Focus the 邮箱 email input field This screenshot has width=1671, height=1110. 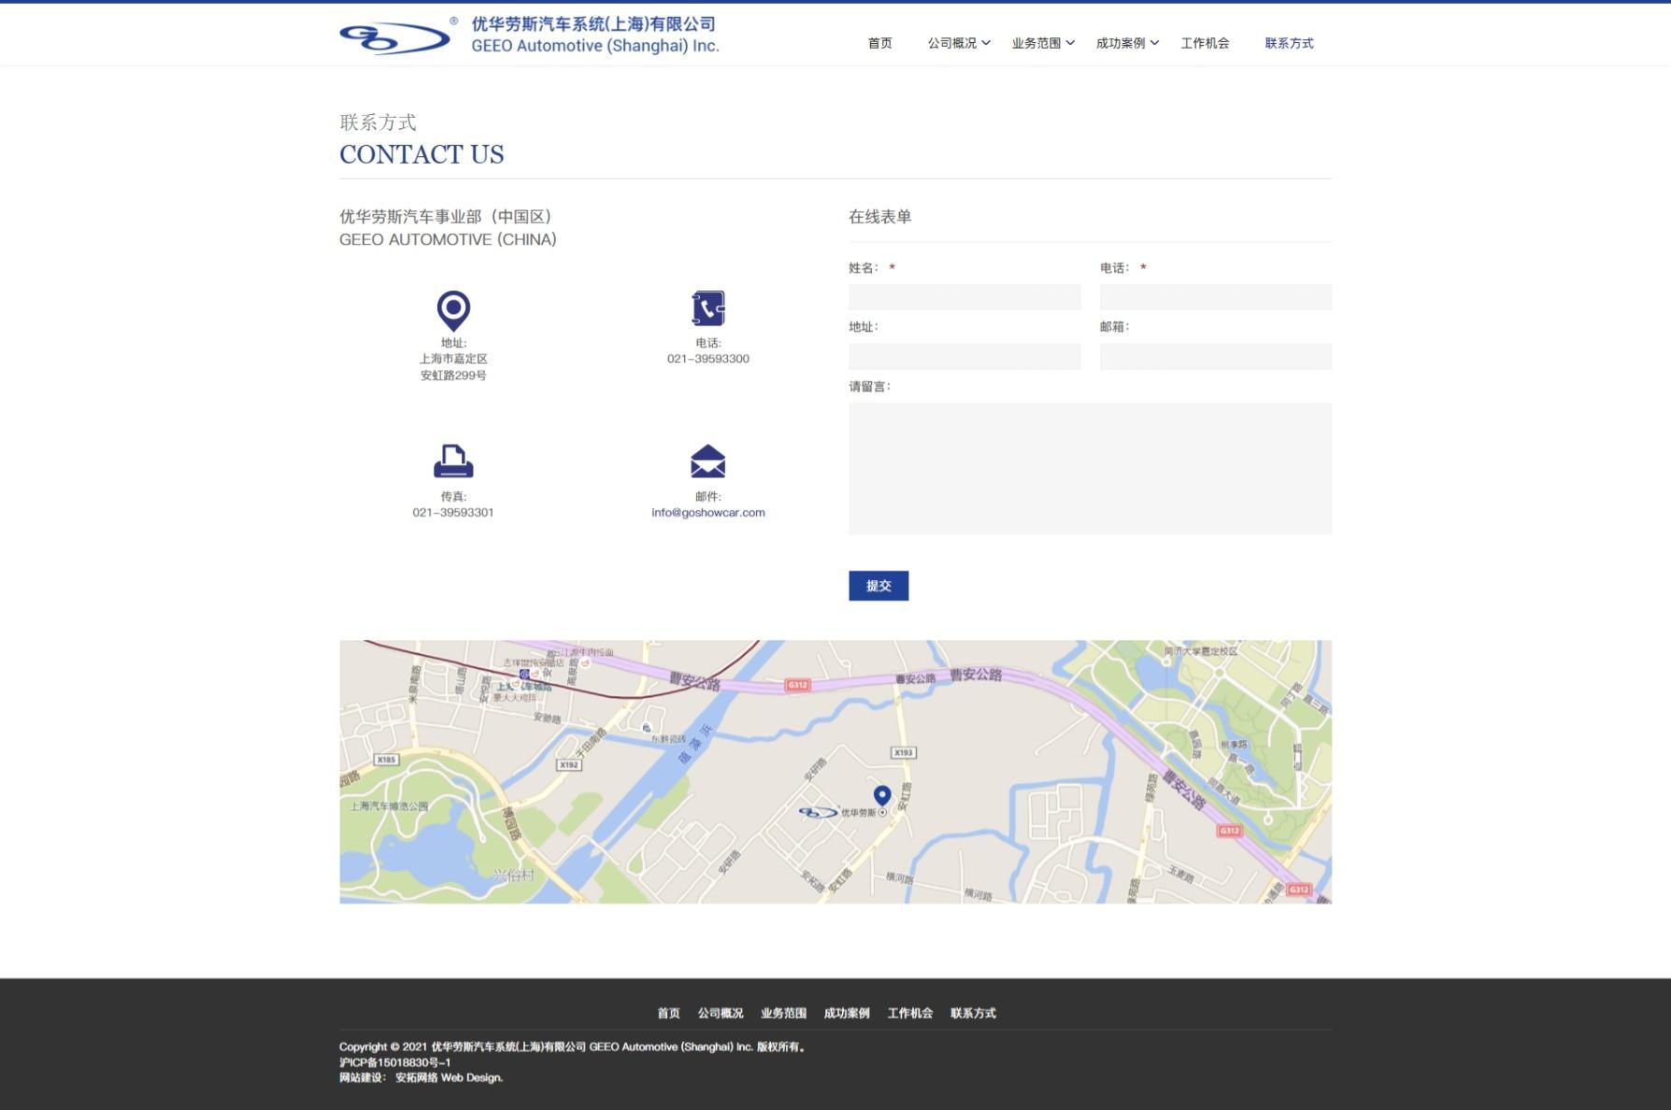pos(1215,356)
